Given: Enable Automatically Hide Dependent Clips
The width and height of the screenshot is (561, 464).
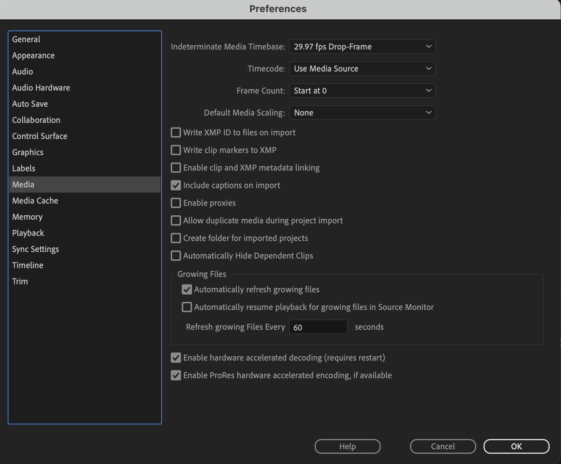Looking at the screenshot, I should (176, 256).
